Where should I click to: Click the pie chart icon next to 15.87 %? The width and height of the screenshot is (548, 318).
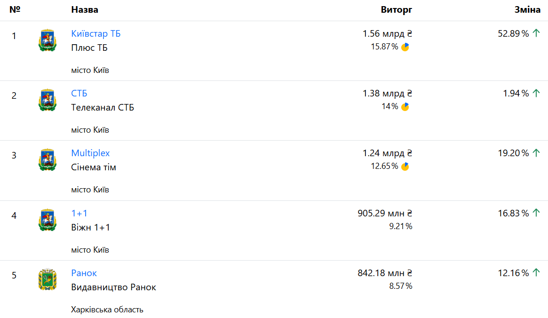click(405, 47)
